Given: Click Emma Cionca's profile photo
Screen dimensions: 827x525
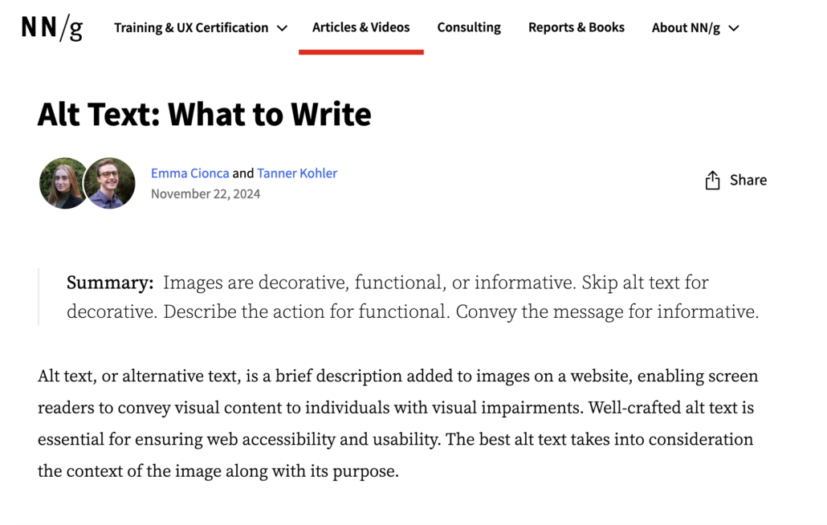Looking at the screenshot, I should point(63,183).
